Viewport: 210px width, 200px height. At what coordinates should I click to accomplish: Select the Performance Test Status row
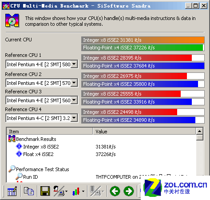pos(101,169)
